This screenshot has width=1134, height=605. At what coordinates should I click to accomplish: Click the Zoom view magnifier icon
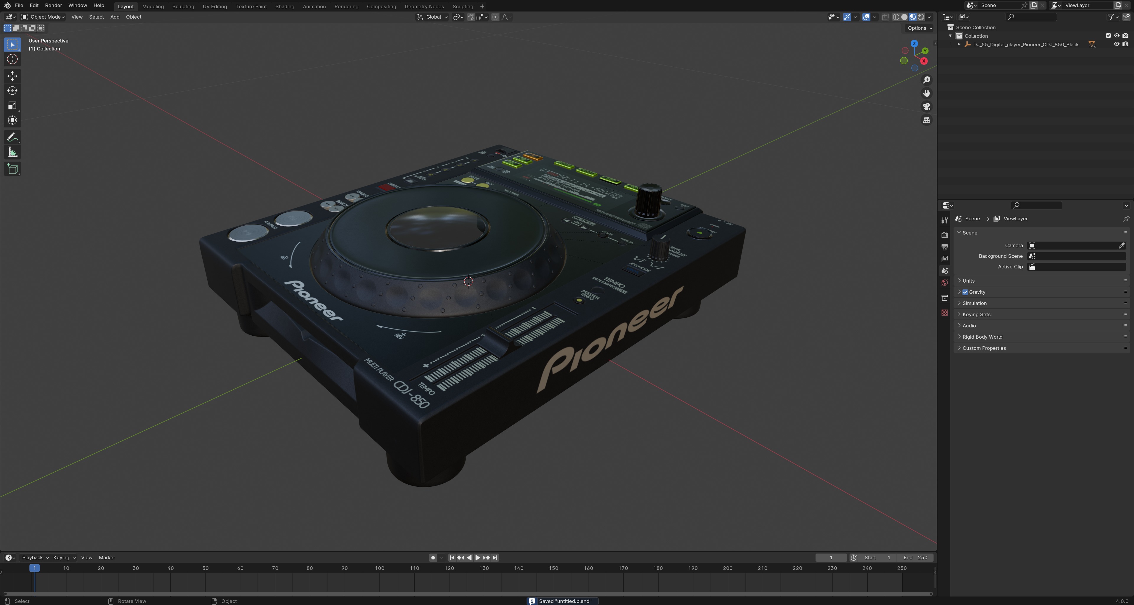927,80
